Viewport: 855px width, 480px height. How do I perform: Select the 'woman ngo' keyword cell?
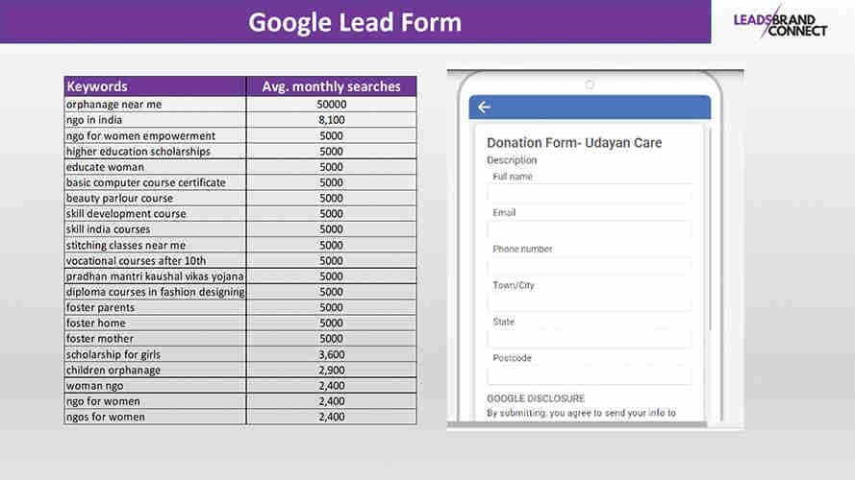click(155, 385)
